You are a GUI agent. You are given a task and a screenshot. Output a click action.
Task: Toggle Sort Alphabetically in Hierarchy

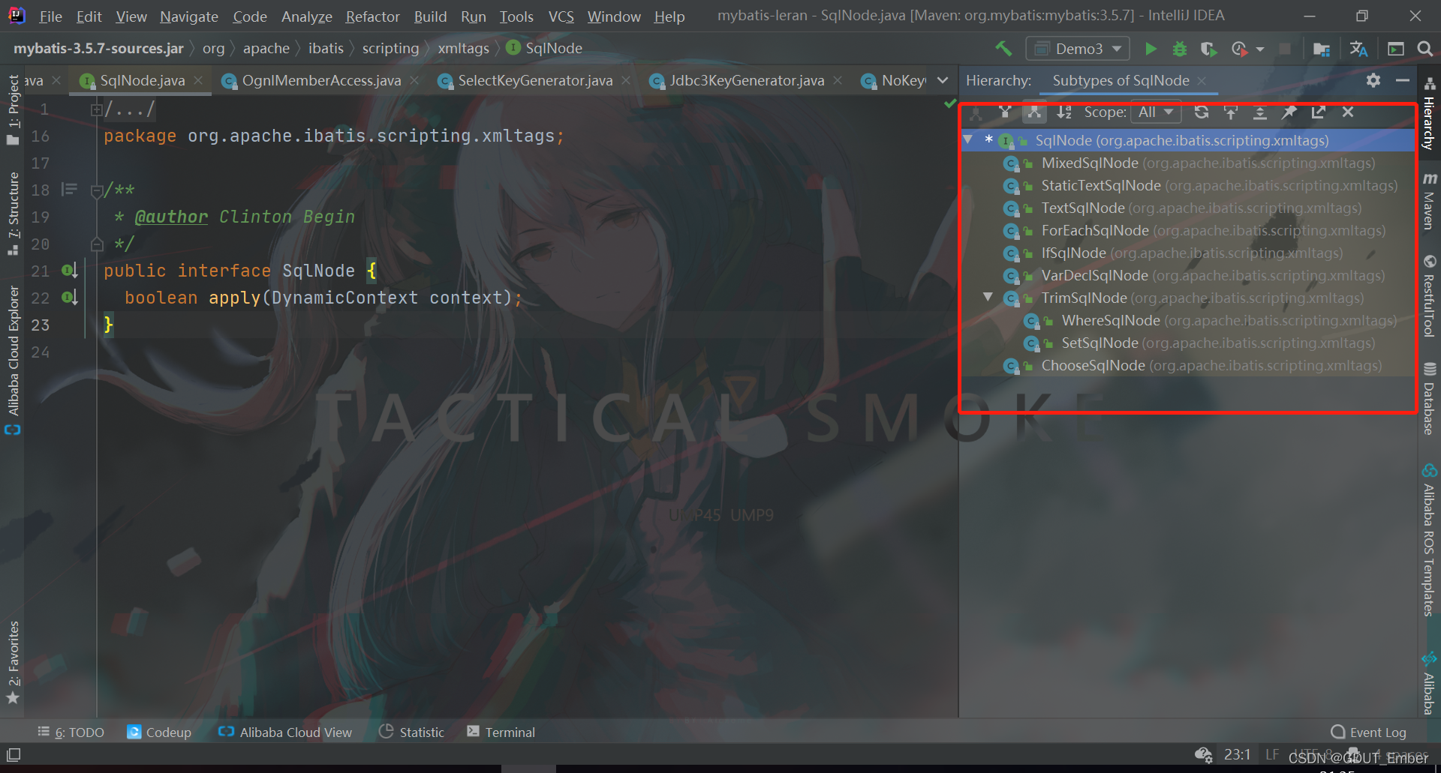1064,112
